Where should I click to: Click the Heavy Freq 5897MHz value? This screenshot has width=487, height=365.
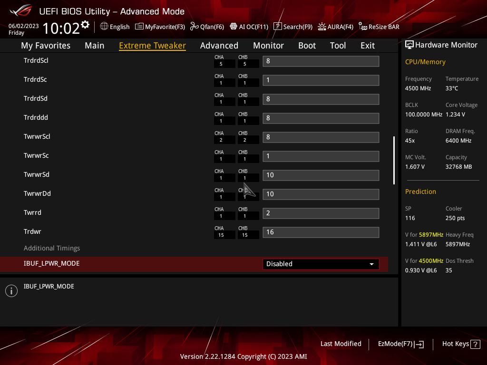pyautogui.click(x=458, y=244)
